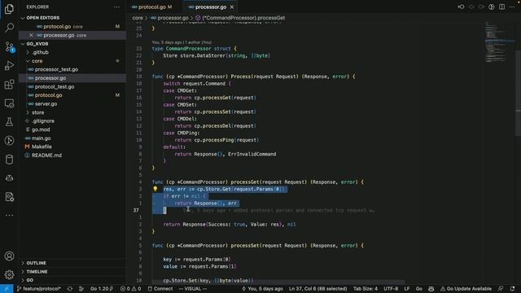The width and height of the screenshot is (521, 293).
Task: Click the Go Update Available notice
Action: pyautogui.click(x=466, y=289)
